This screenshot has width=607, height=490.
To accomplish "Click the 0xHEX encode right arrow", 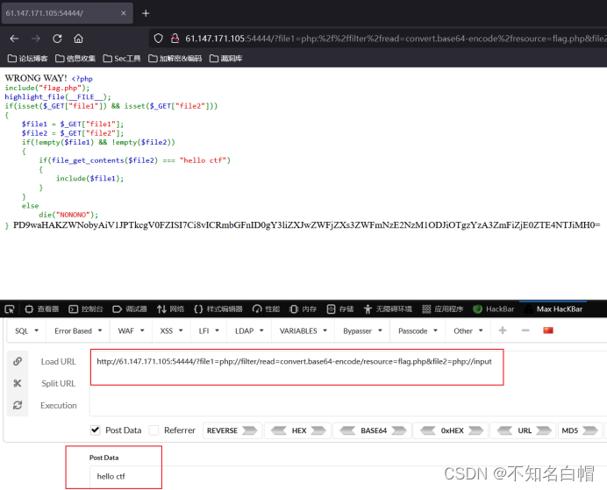I will (475, 430).
